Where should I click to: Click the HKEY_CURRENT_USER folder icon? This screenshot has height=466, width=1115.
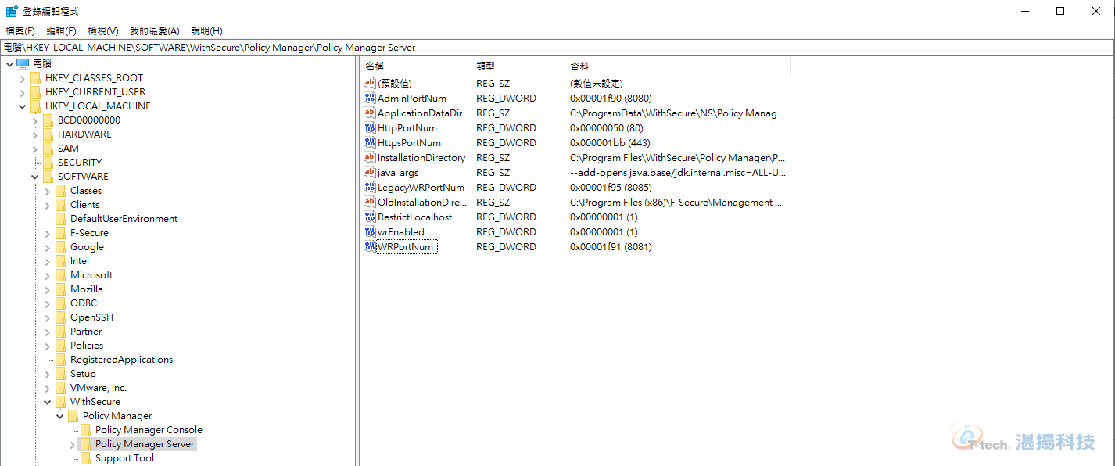point(35,92)
